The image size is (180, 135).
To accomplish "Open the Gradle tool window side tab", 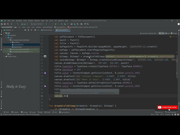I will [x=179, y=32].
